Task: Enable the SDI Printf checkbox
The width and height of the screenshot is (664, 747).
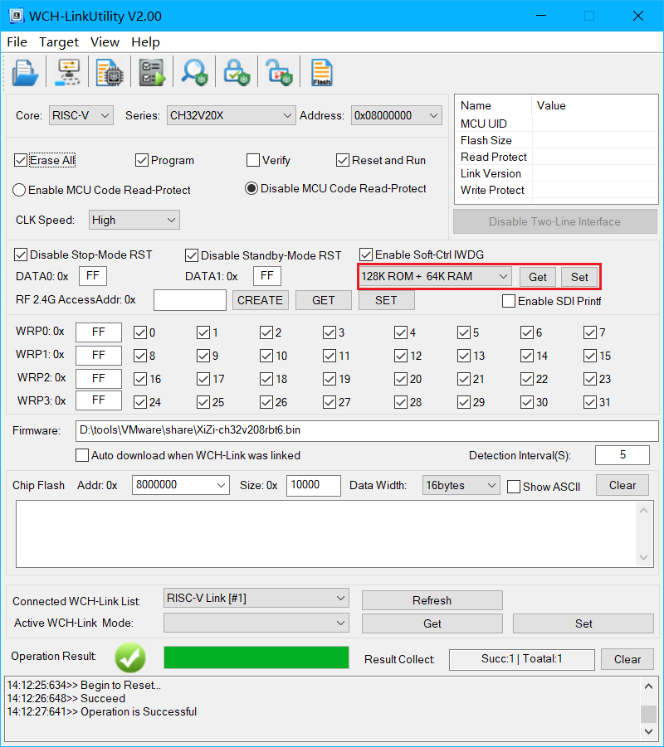Action: pyautogui.click(x=509, y=301)
